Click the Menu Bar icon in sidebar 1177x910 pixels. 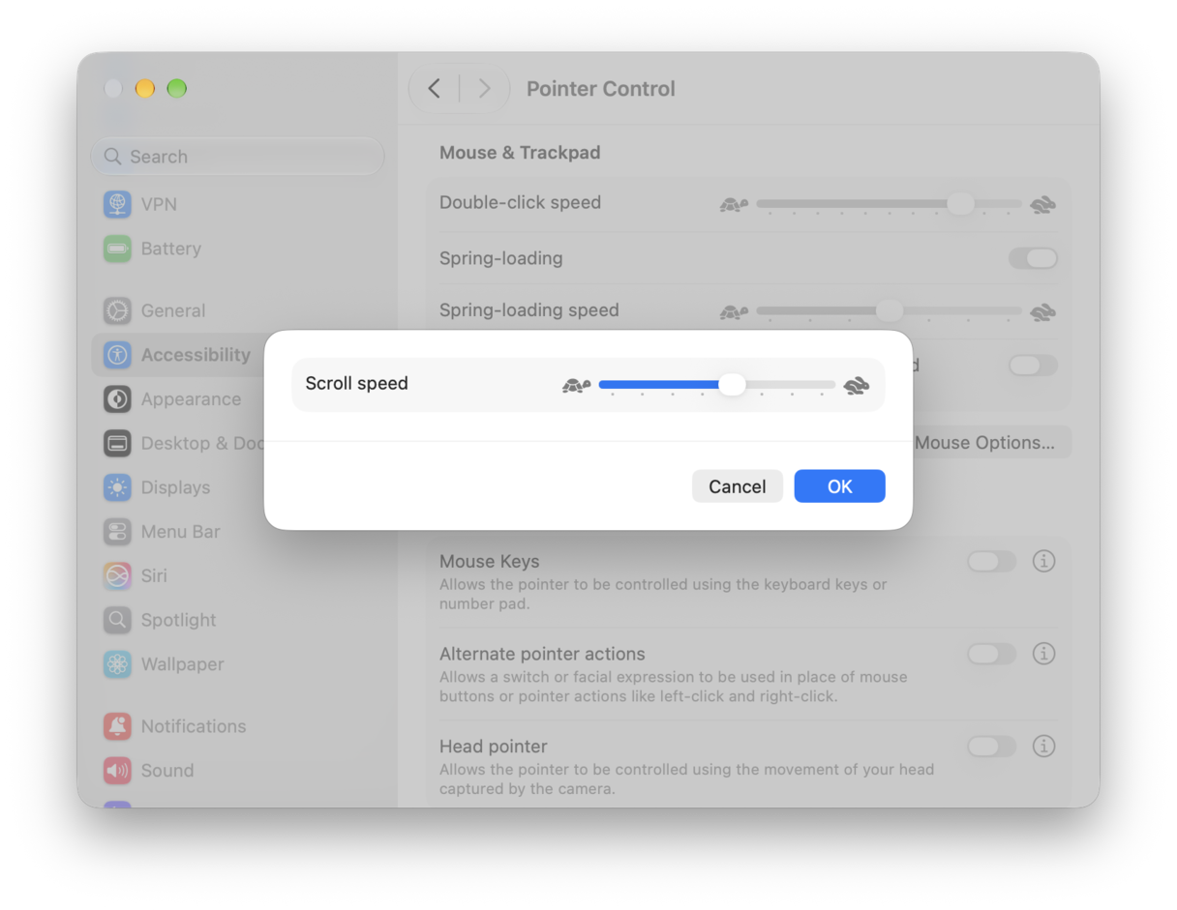tap(117, 532)
